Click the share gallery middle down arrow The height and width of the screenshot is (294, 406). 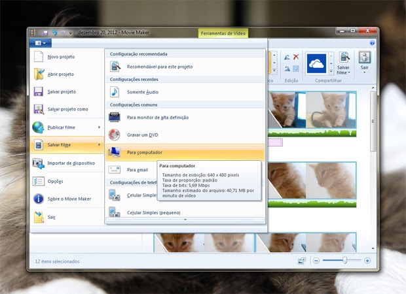tap(331, 63)
